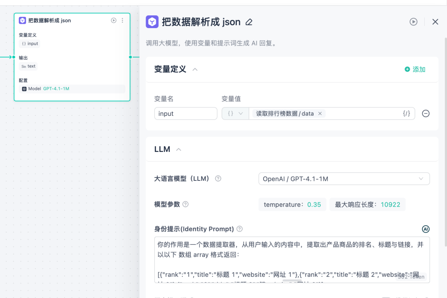Click the panel vertical scrollbar
Screen dimensions: 447x298
coord(446,141)
